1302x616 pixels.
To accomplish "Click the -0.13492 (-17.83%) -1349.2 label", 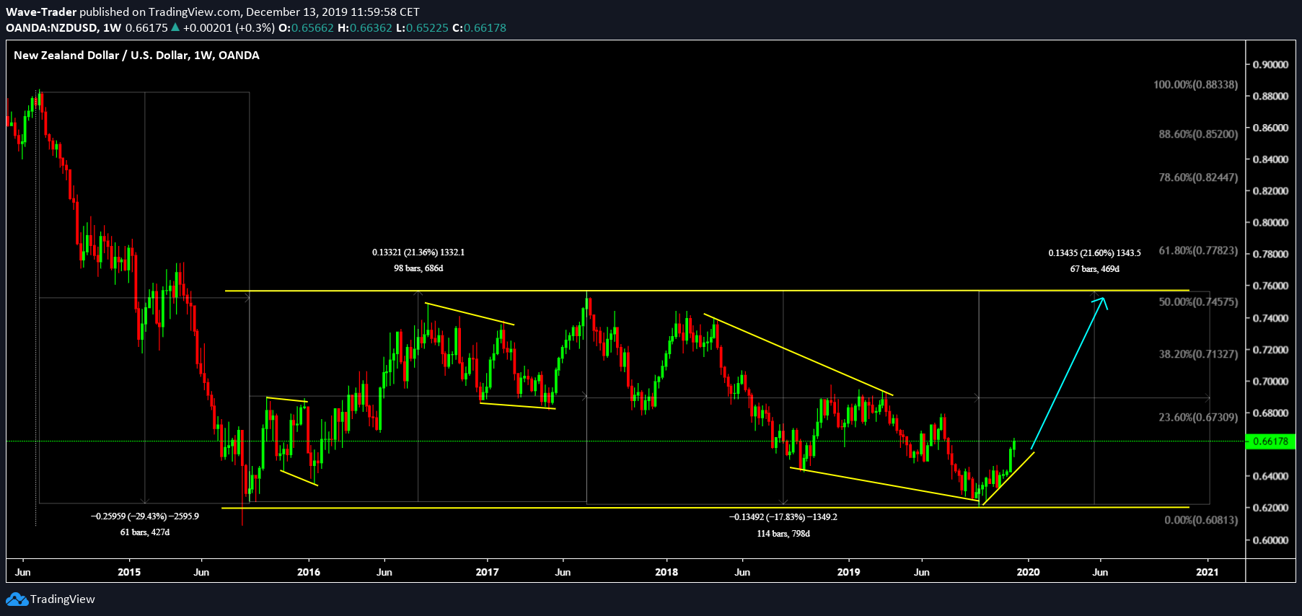I will (783, 517).
